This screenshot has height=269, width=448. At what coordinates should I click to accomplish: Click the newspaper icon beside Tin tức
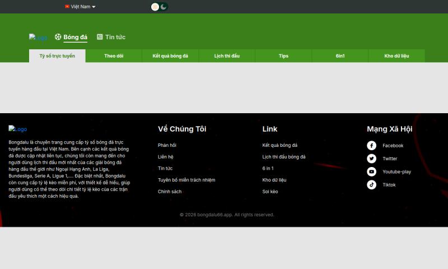[100, 37]
